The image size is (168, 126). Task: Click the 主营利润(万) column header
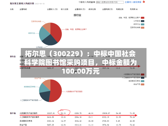[108, 9]
